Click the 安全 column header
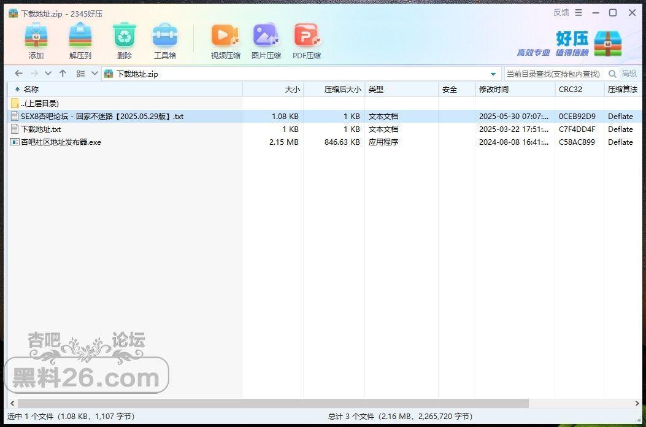 (457, 90)
